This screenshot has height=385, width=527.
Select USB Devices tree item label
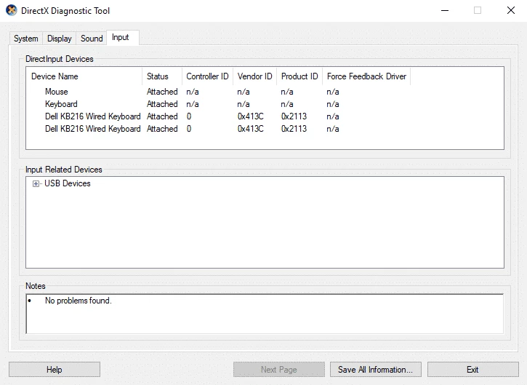68,184
